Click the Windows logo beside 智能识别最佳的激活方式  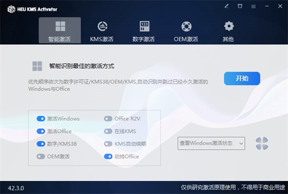click(x=37, y=66)
